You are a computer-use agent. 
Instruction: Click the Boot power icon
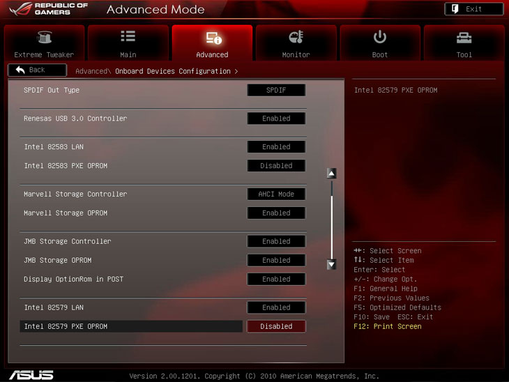tap(380, 37)
